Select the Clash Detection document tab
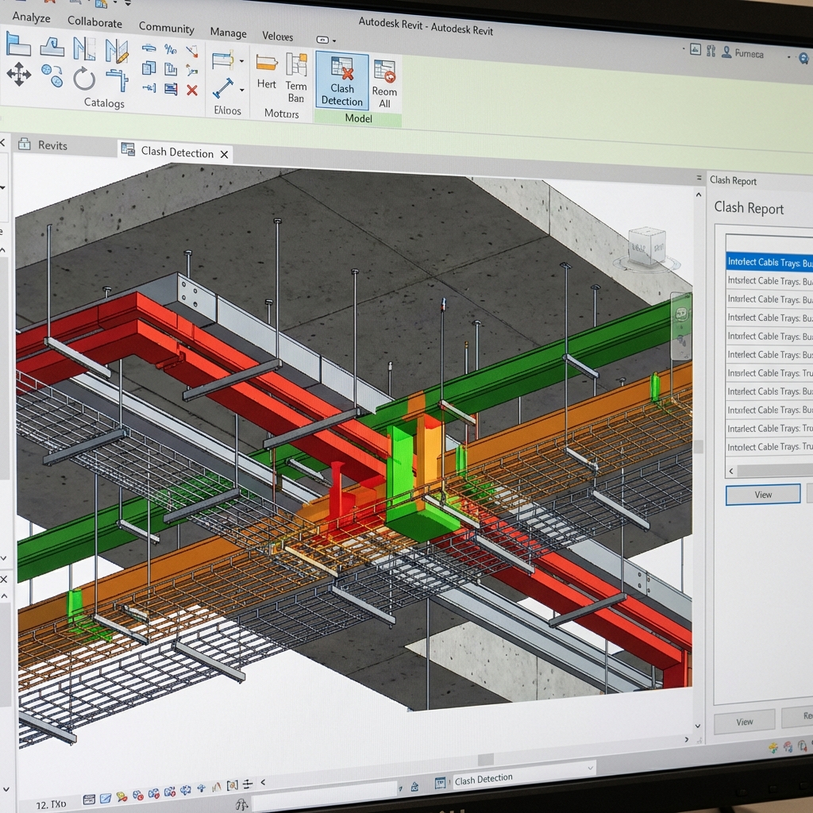The height and width of the screenshot is (813, 813). tap(175, 152)
